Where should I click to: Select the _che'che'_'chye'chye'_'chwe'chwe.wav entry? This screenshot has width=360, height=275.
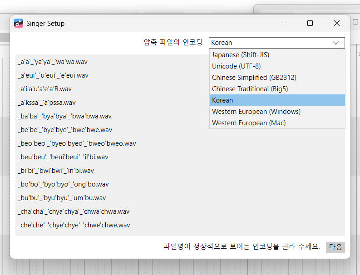coord(74,225)
